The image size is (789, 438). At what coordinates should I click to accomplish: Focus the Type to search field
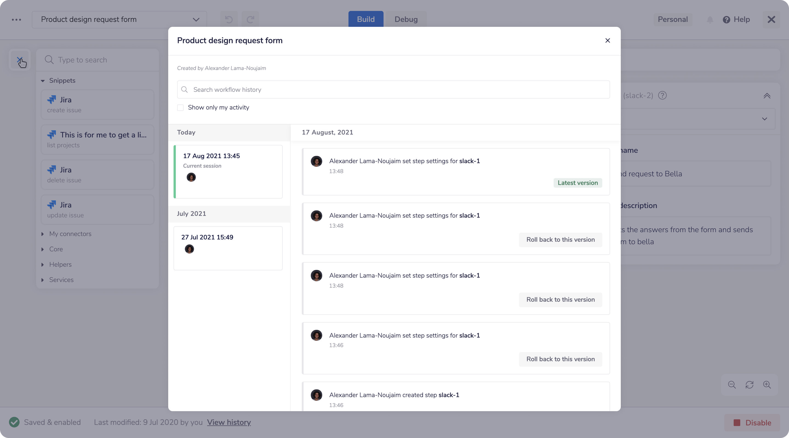click(98, 60)
